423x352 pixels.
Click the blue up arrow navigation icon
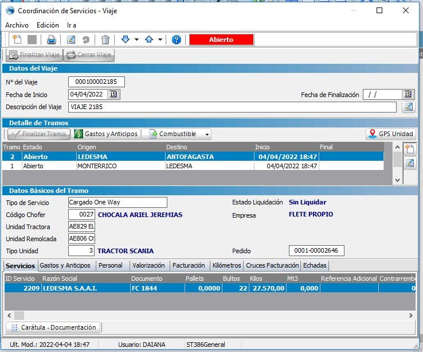point(149,40)
